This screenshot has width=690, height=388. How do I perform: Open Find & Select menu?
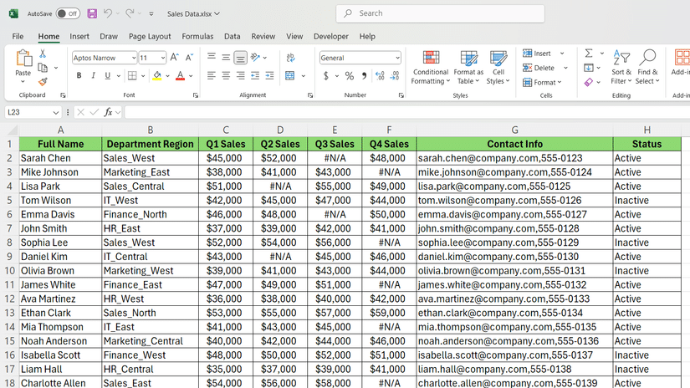[x=647, y=67]
